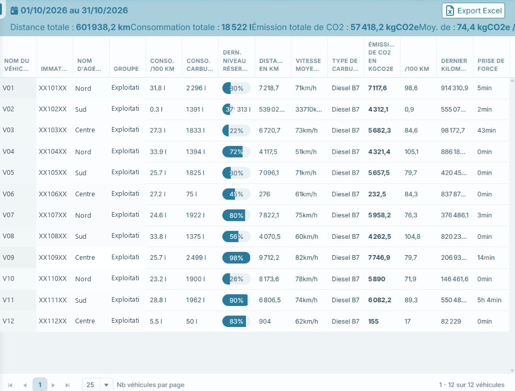Click distance value 9 712,2
Screen dimensions: 515x391
269,258
